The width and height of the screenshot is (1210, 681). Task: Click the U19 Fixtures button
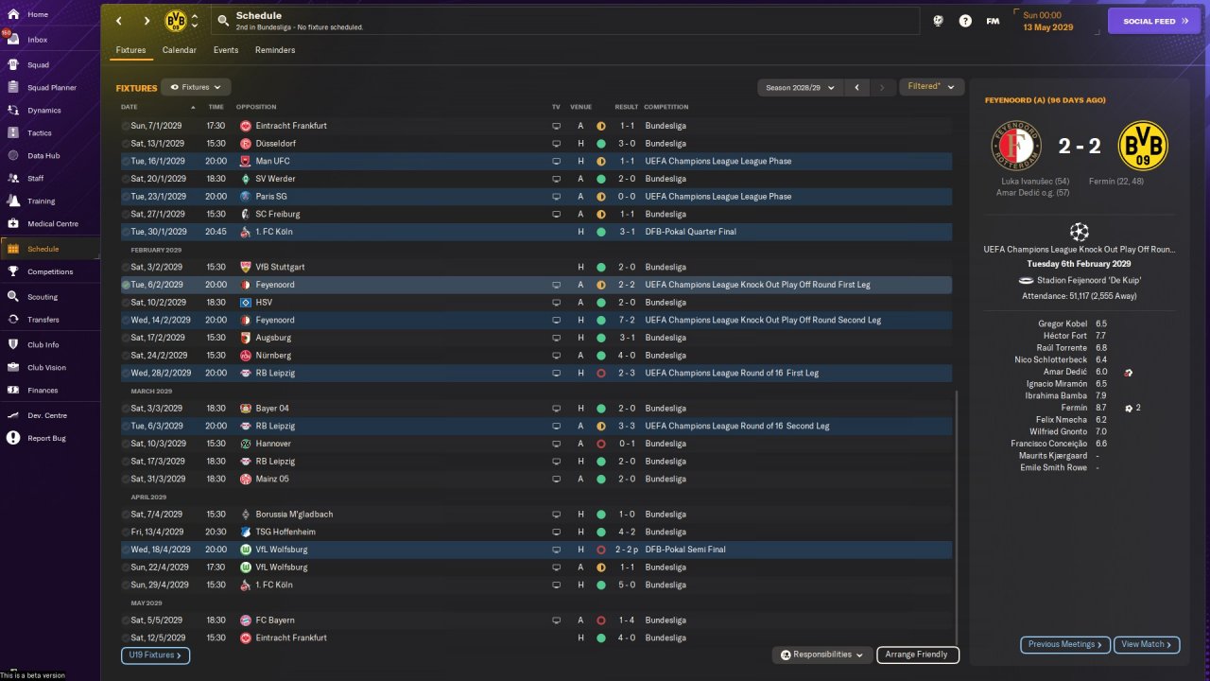pos(155,655)
